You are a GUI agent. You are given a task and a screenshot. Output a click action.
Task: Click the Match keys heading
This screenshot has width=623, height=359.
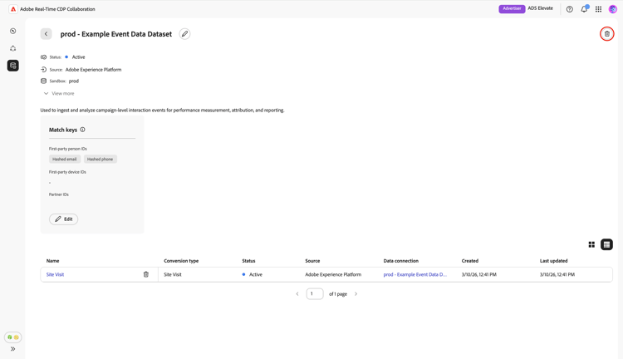pyautogui.click(x=63, y=130)
